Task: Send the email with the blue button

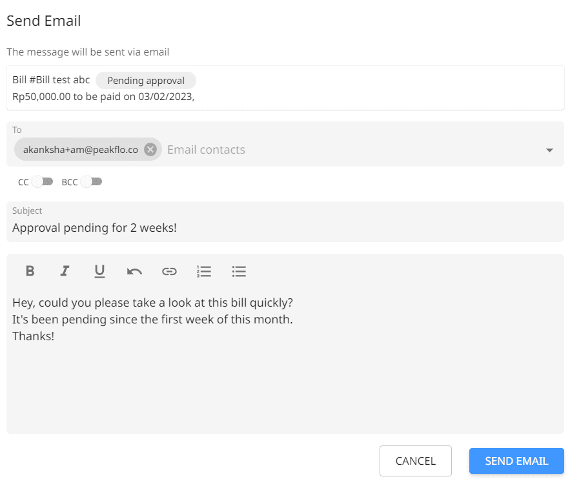Action: click(x=516, y=461)
